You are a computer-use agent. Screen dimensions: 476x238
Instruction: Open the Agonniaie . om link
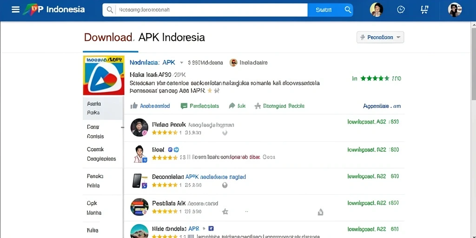[x=382, y=106]
